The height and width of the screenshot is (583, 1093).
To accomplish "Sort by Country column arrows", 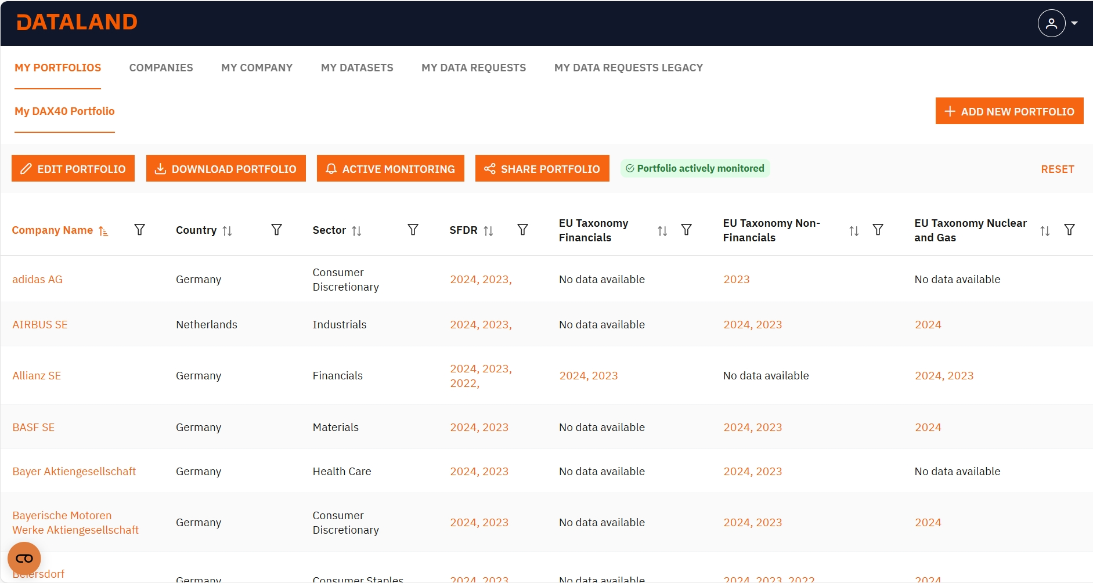I will point(227,231).
